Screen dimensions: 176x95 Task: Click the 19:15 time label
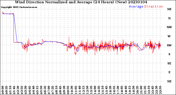click(x=129, y=90)
